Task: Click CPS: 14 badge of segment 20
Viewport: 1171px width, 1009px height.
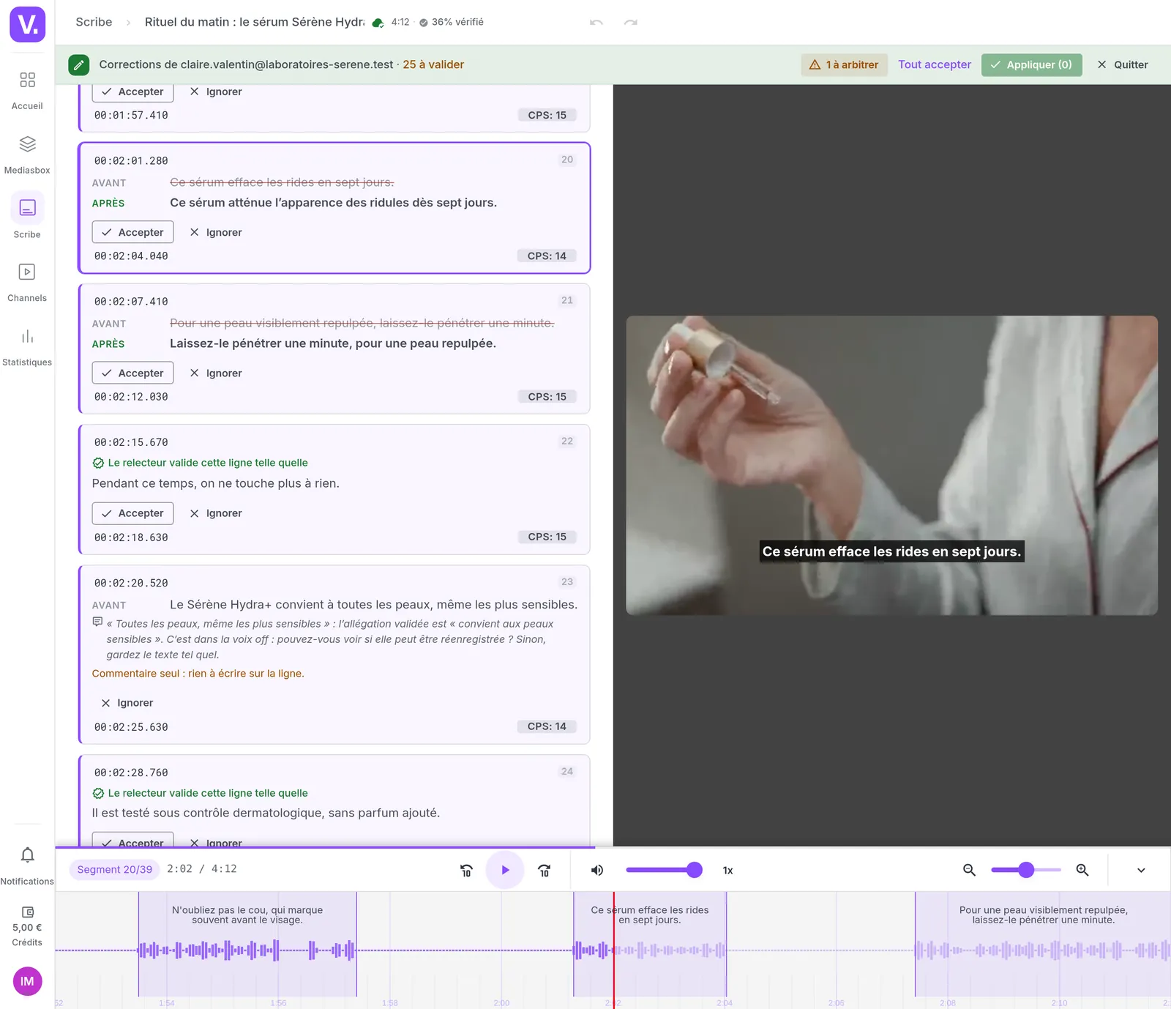Action: point(547,256)
